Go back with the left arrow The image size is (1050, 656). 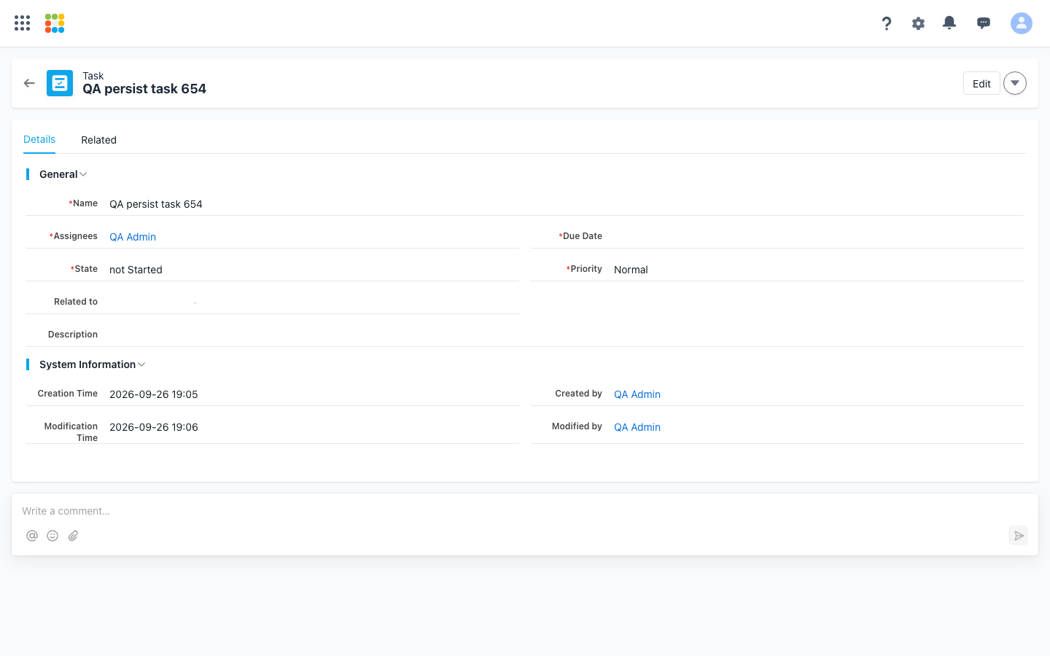pos(29,83)
